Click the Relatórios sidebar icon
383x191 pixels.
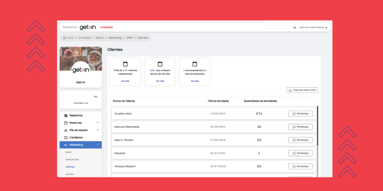[66, 116]
